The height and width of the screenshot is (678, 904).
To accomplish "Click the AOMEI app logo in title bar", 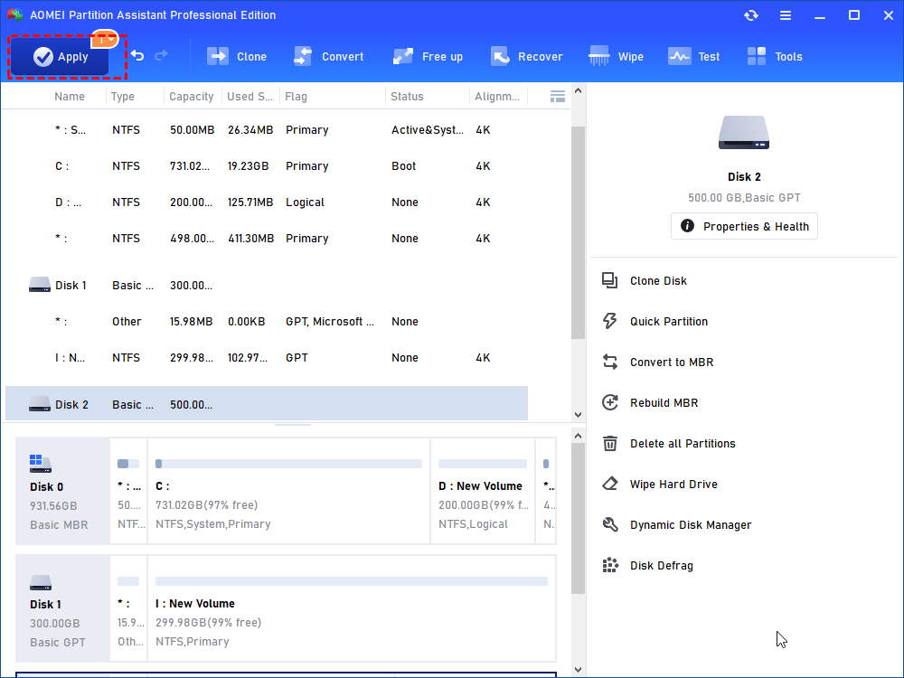I will pos(15,15).
